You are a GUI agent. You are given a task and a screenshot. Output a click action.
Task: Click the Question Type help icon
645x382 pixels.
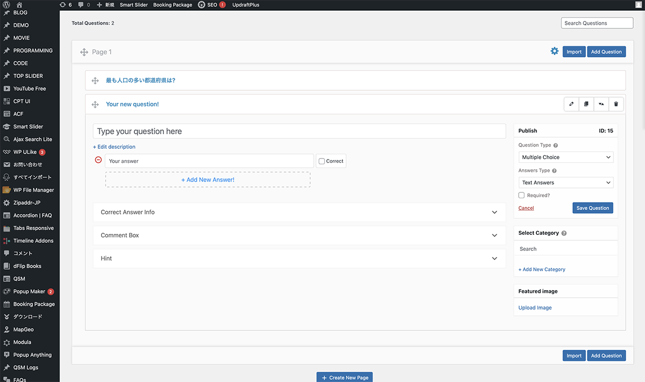tap(555, 146)
